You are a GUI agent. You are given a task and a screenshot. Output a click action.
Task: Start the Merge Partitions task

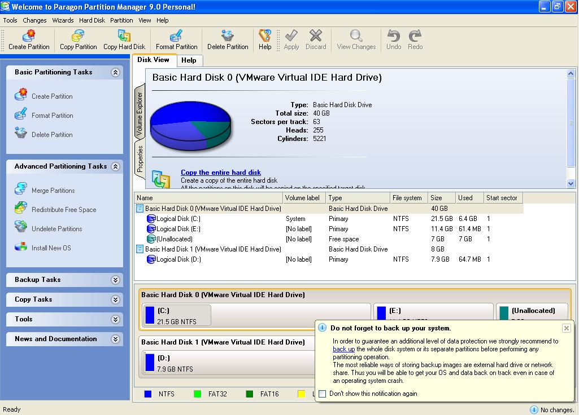pyautogui.click(x=53, y=191)
